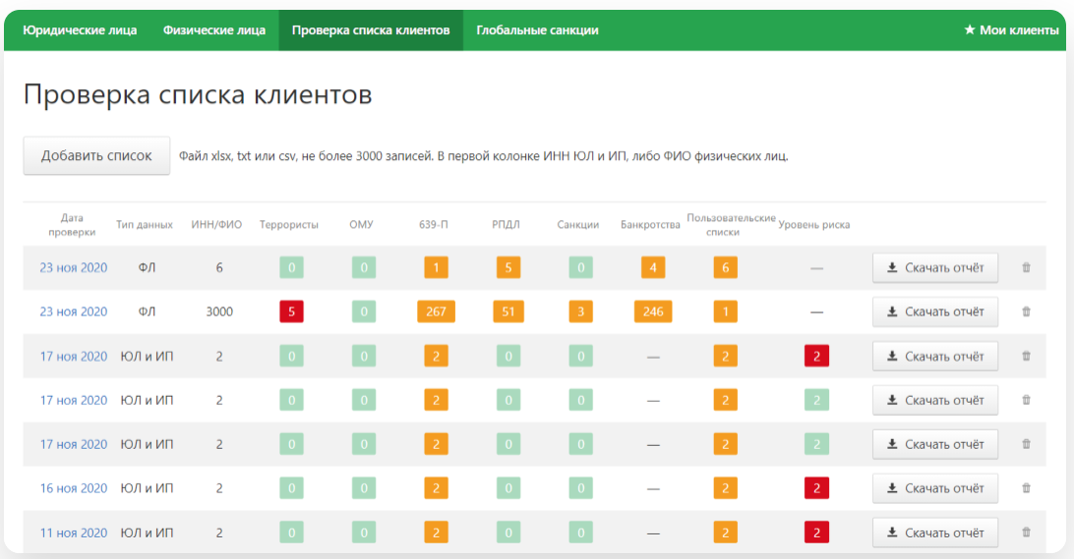Remove the 11 ноя 2020 check with trash icon
1074x559 pixels.
(x=1026, y=532)
